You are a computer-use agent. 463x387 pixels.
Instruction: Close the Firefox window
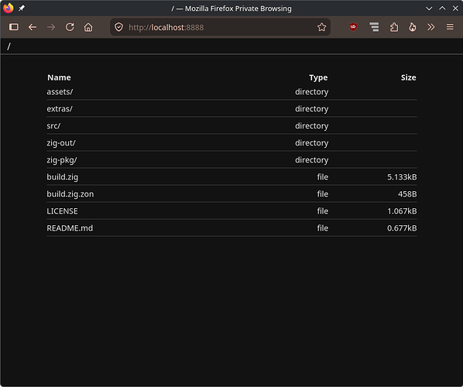pos(455,9)
